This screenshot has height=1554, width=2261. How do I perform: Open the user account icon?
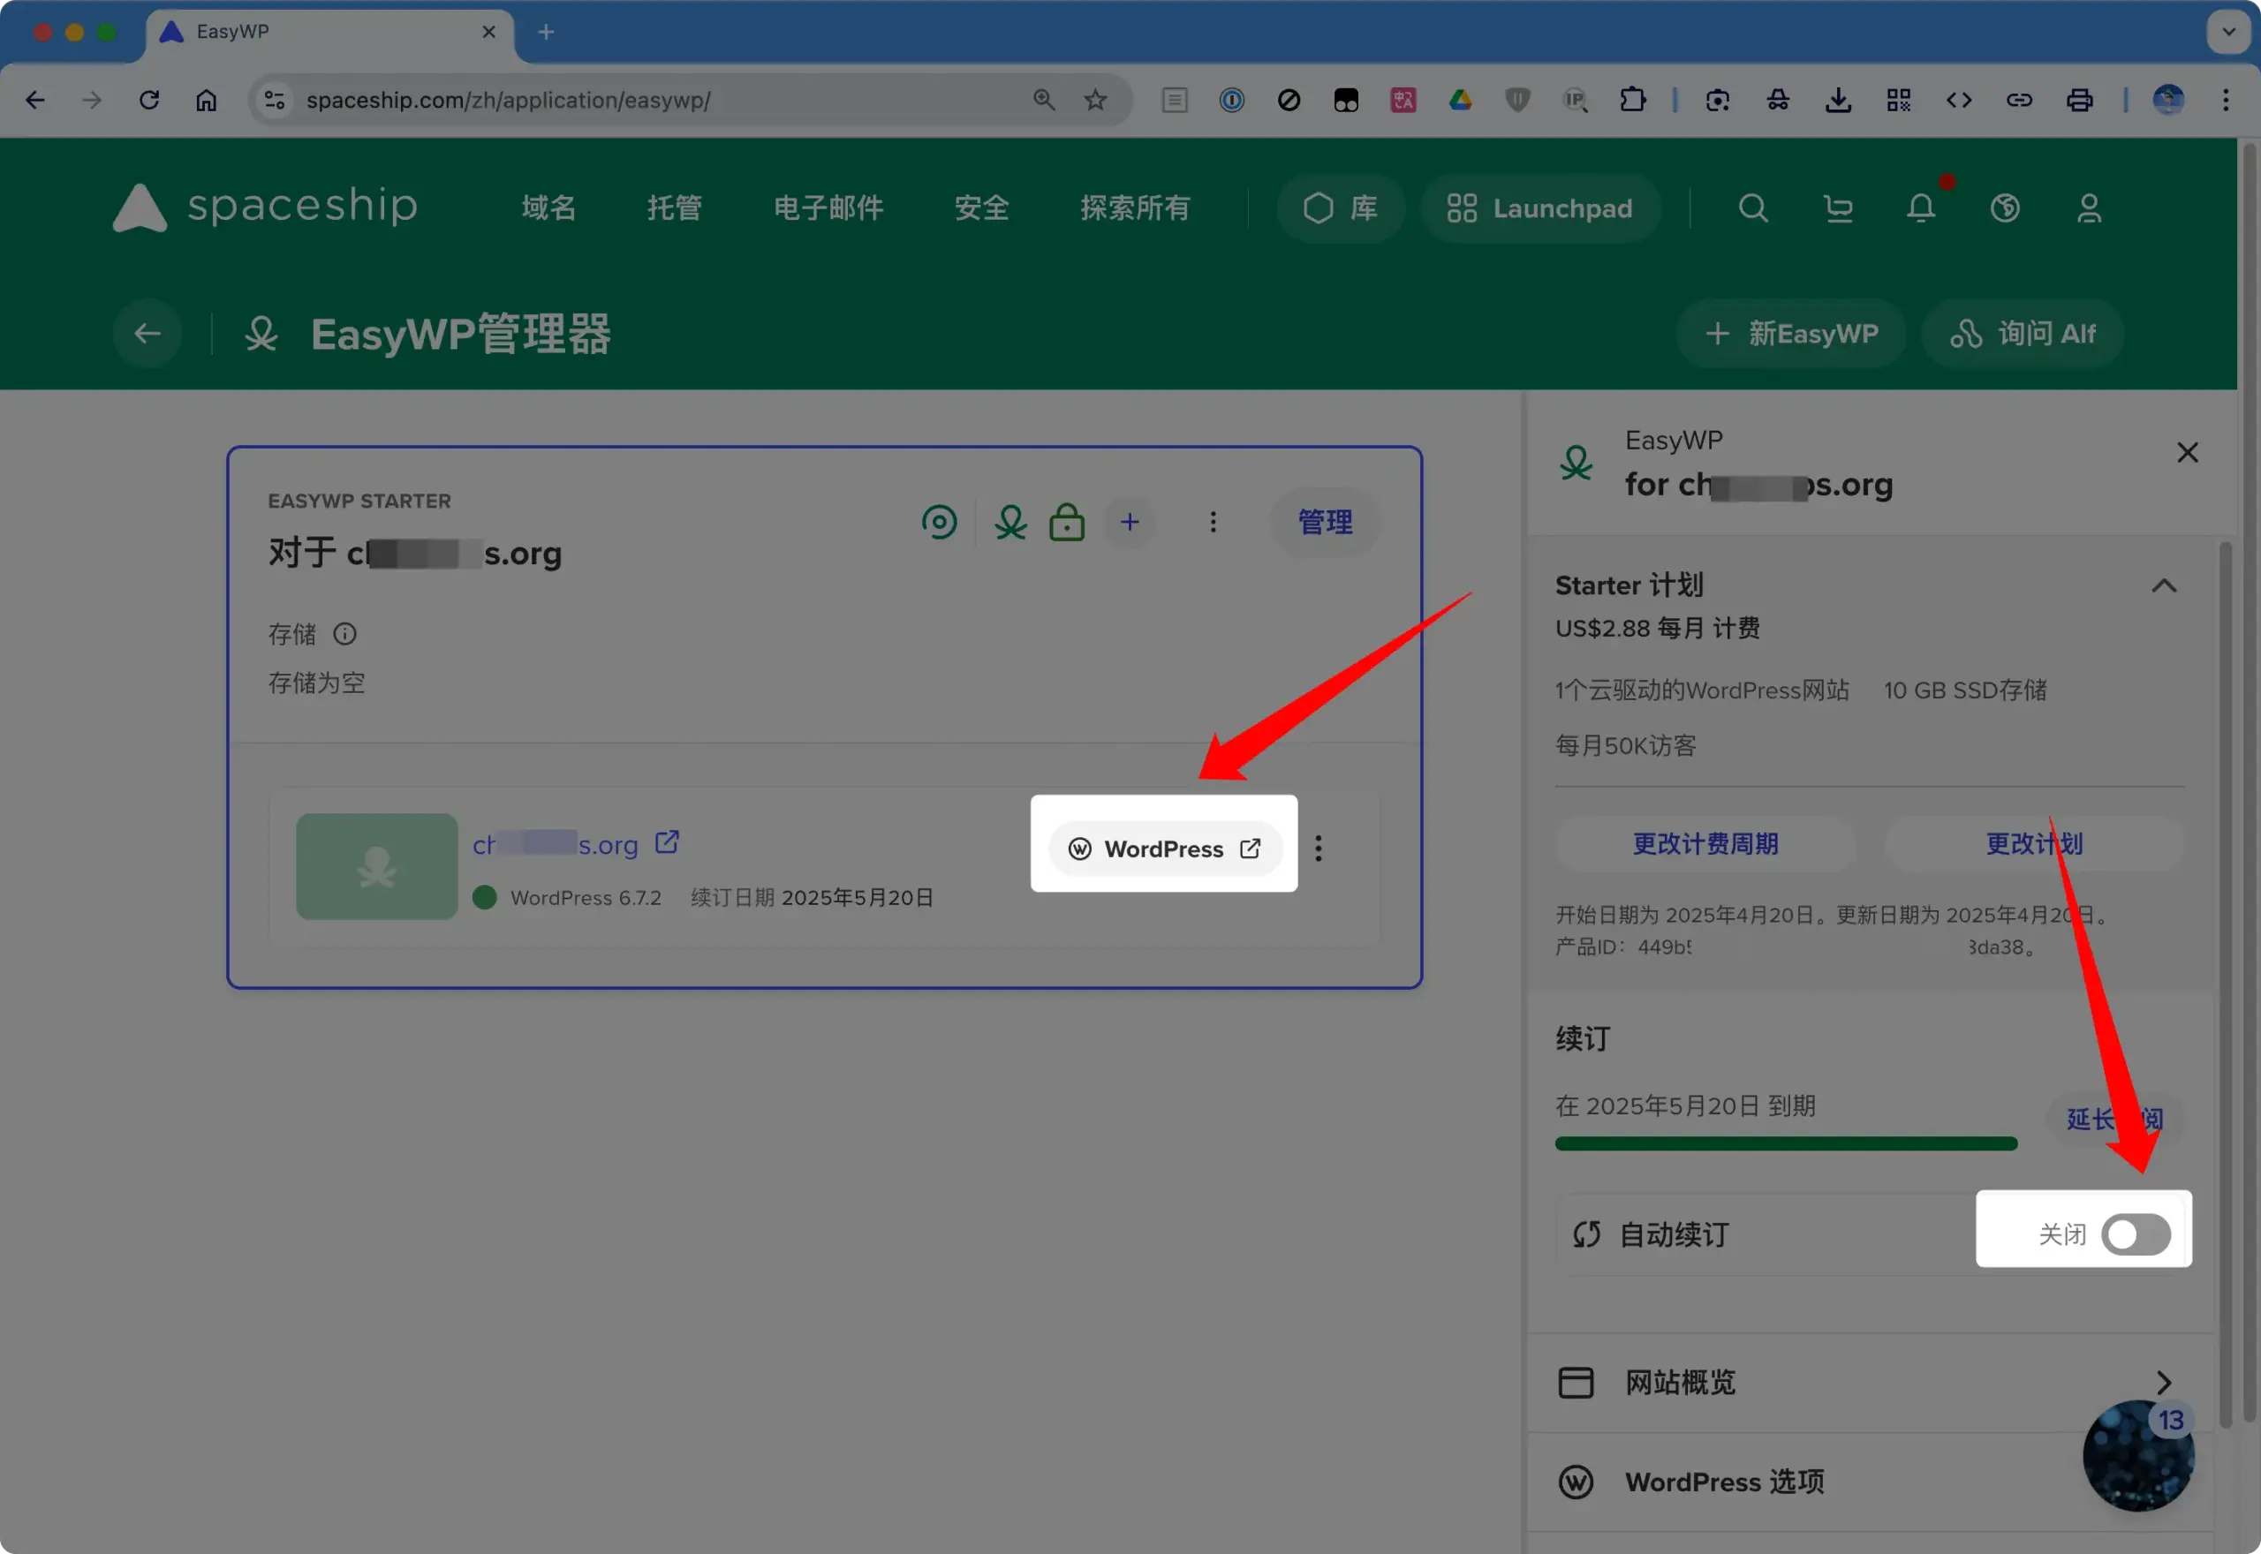[x=2089, y=207]
